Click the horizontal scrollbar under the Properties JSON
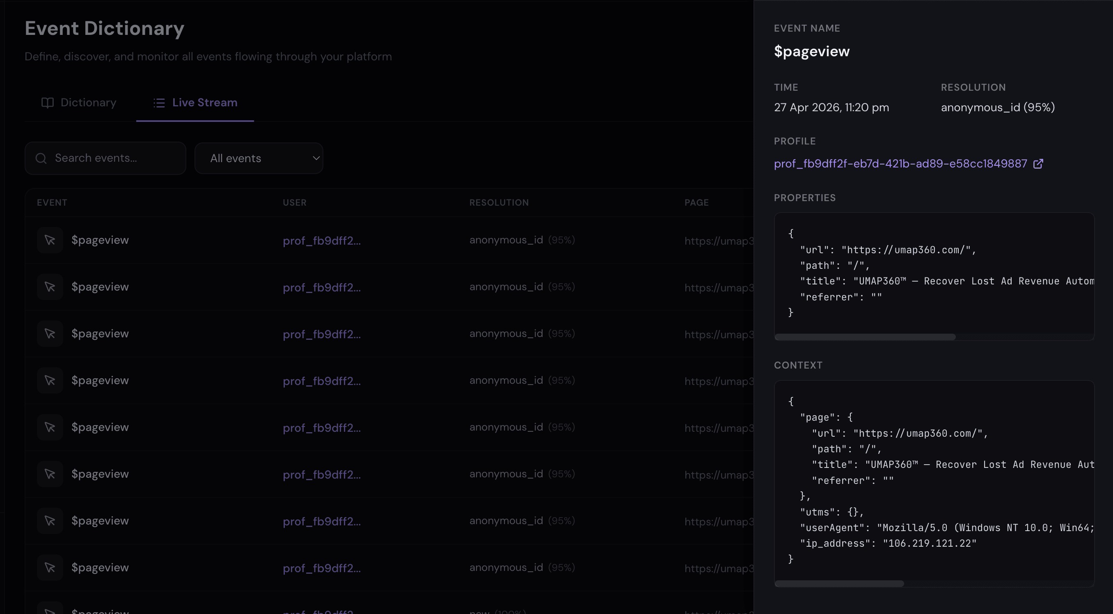The width and height of the screenshot is (1113, 614). click(x=865, y=337)
